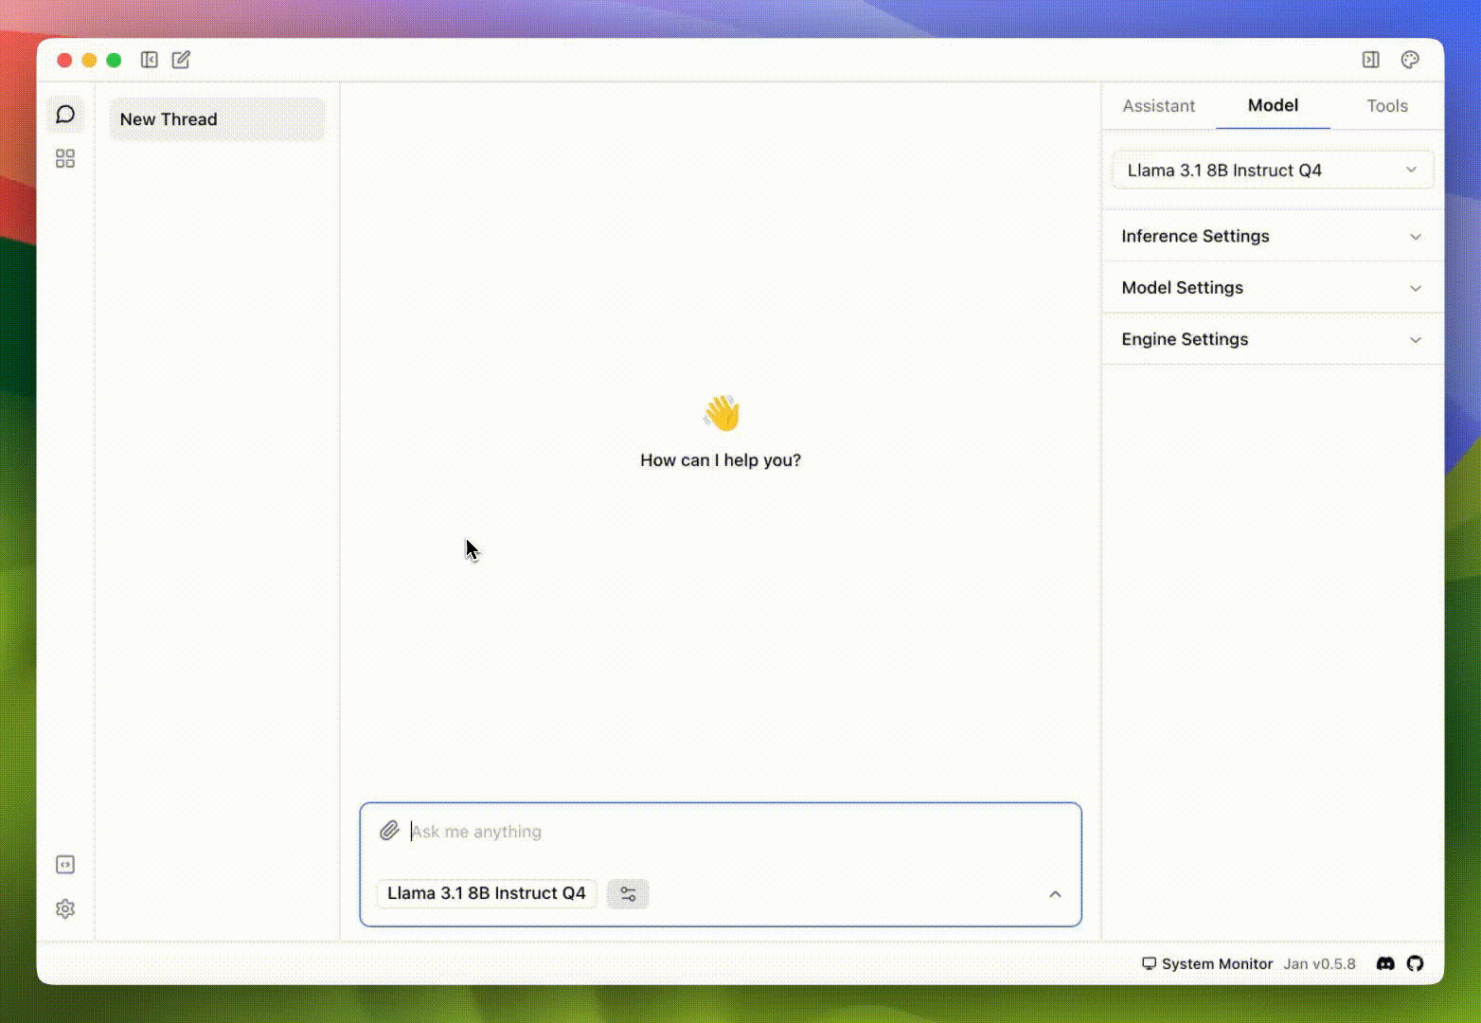
Task: Toggle the left sidebar panel
Action: pos(150,60)
